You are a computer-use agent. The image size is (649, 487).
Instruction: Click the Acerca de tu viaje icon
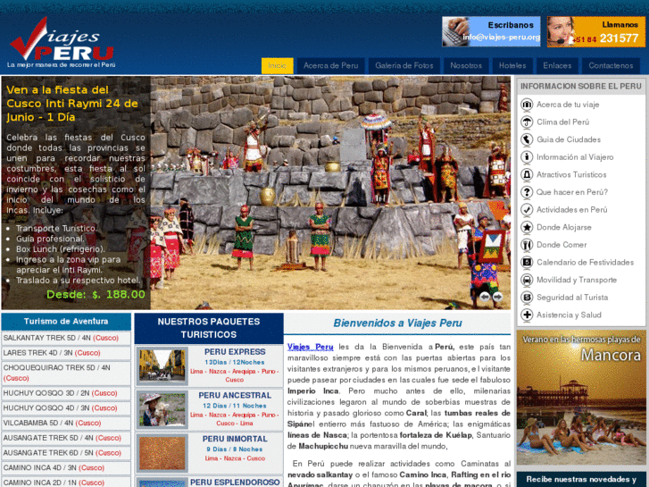pos(527,105)
